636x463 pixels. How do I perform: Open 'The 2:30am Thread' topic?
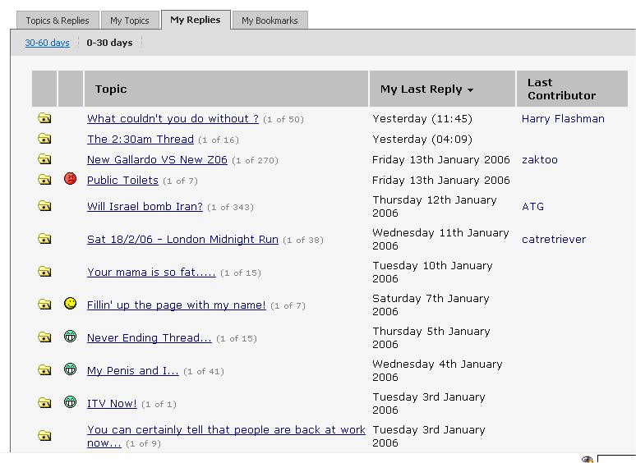tap(141, 140)
